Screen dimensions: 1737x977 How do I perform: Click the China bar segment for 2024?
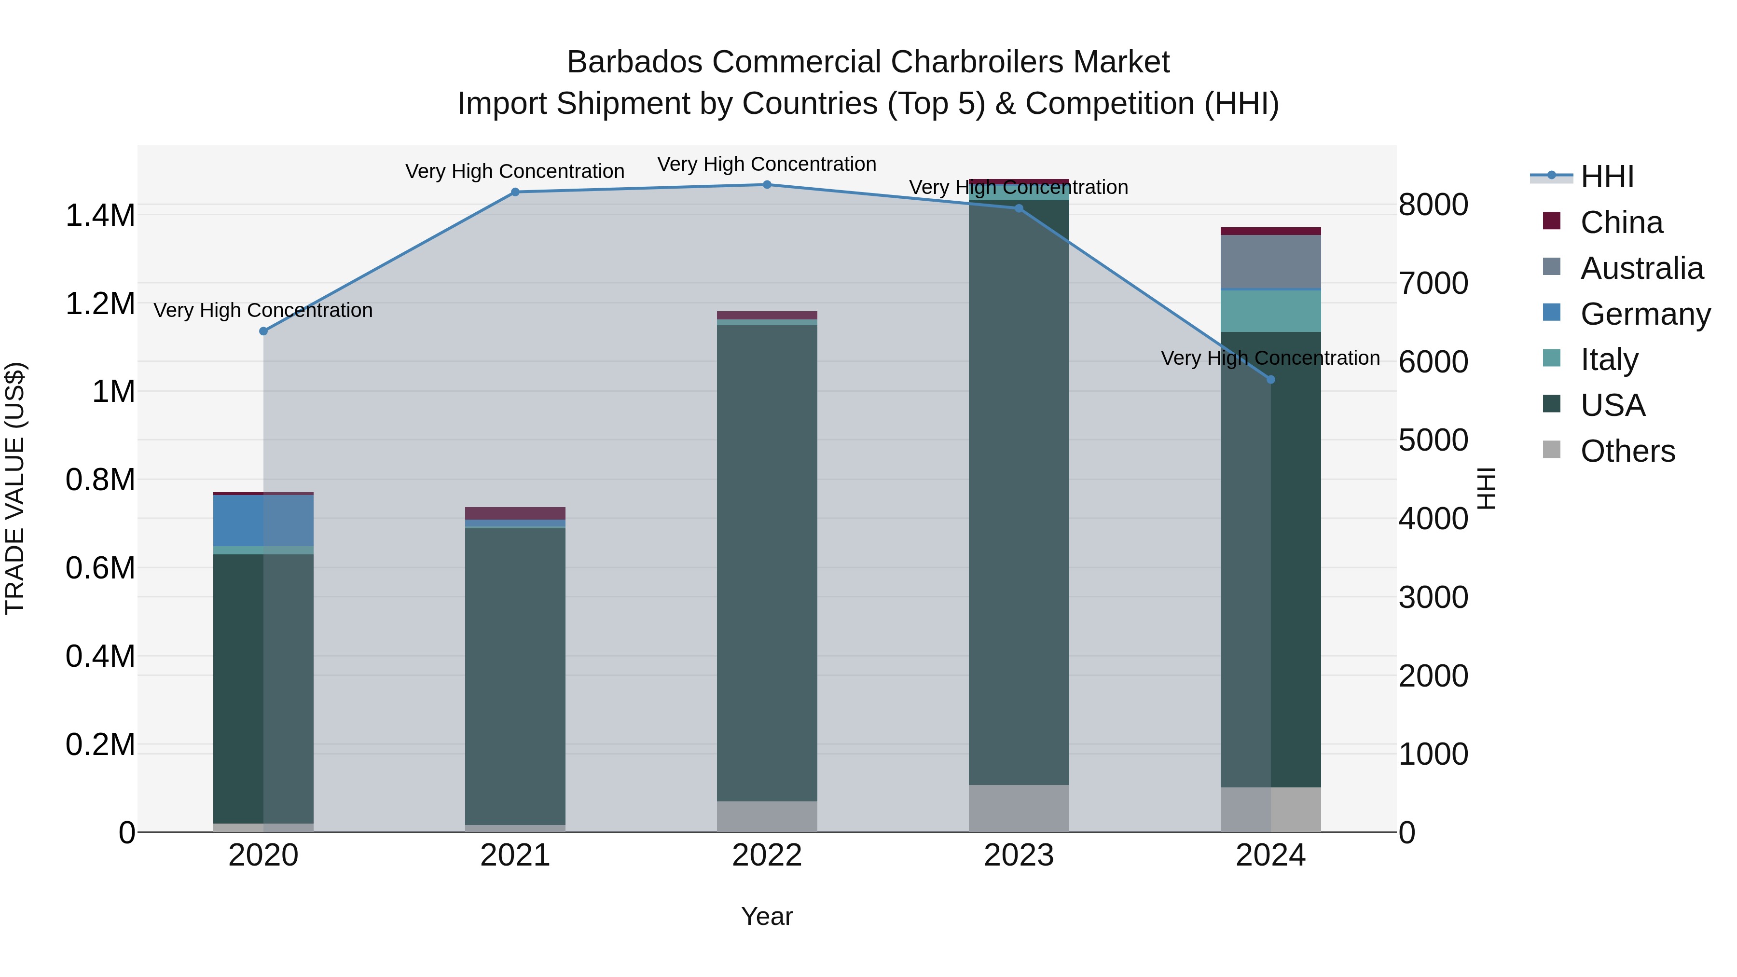(1270, 231)
